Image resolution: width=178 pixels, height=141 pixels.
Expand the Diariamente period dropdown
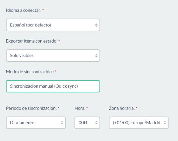click(36, 123)
